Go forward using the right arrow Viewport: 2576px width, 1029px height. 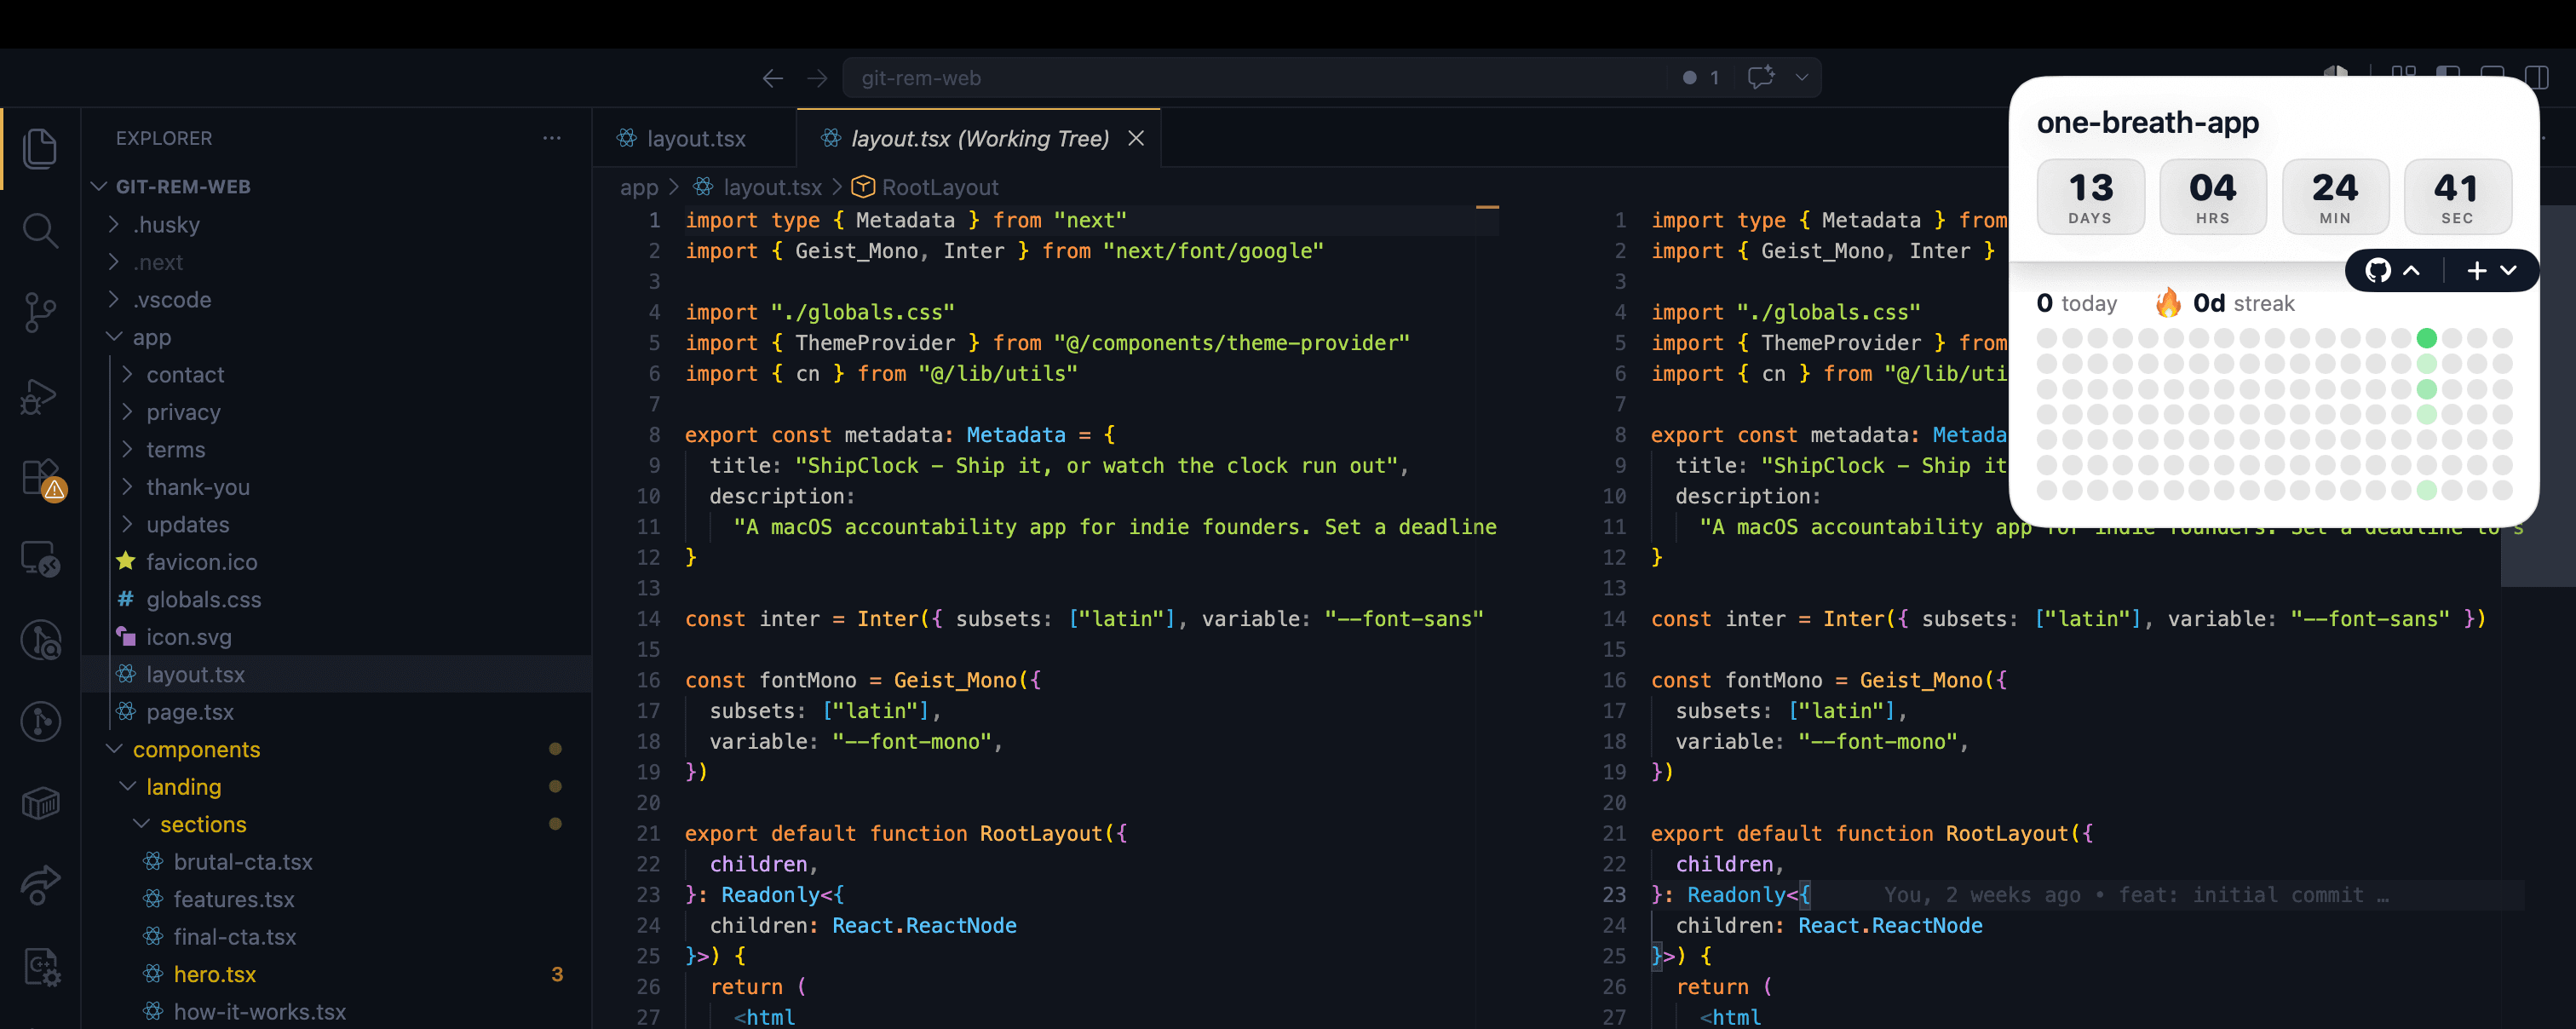click(817, 78)
